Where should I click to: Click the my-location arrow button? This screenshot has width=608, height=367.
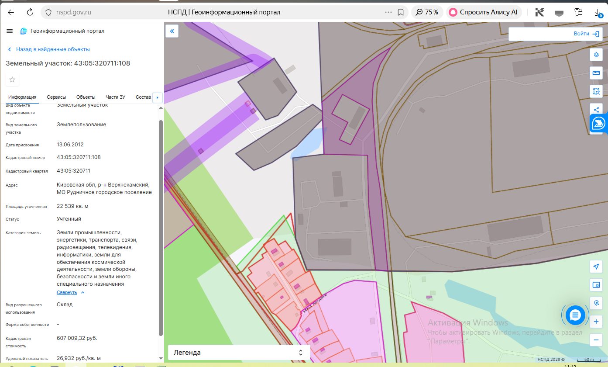596,267
